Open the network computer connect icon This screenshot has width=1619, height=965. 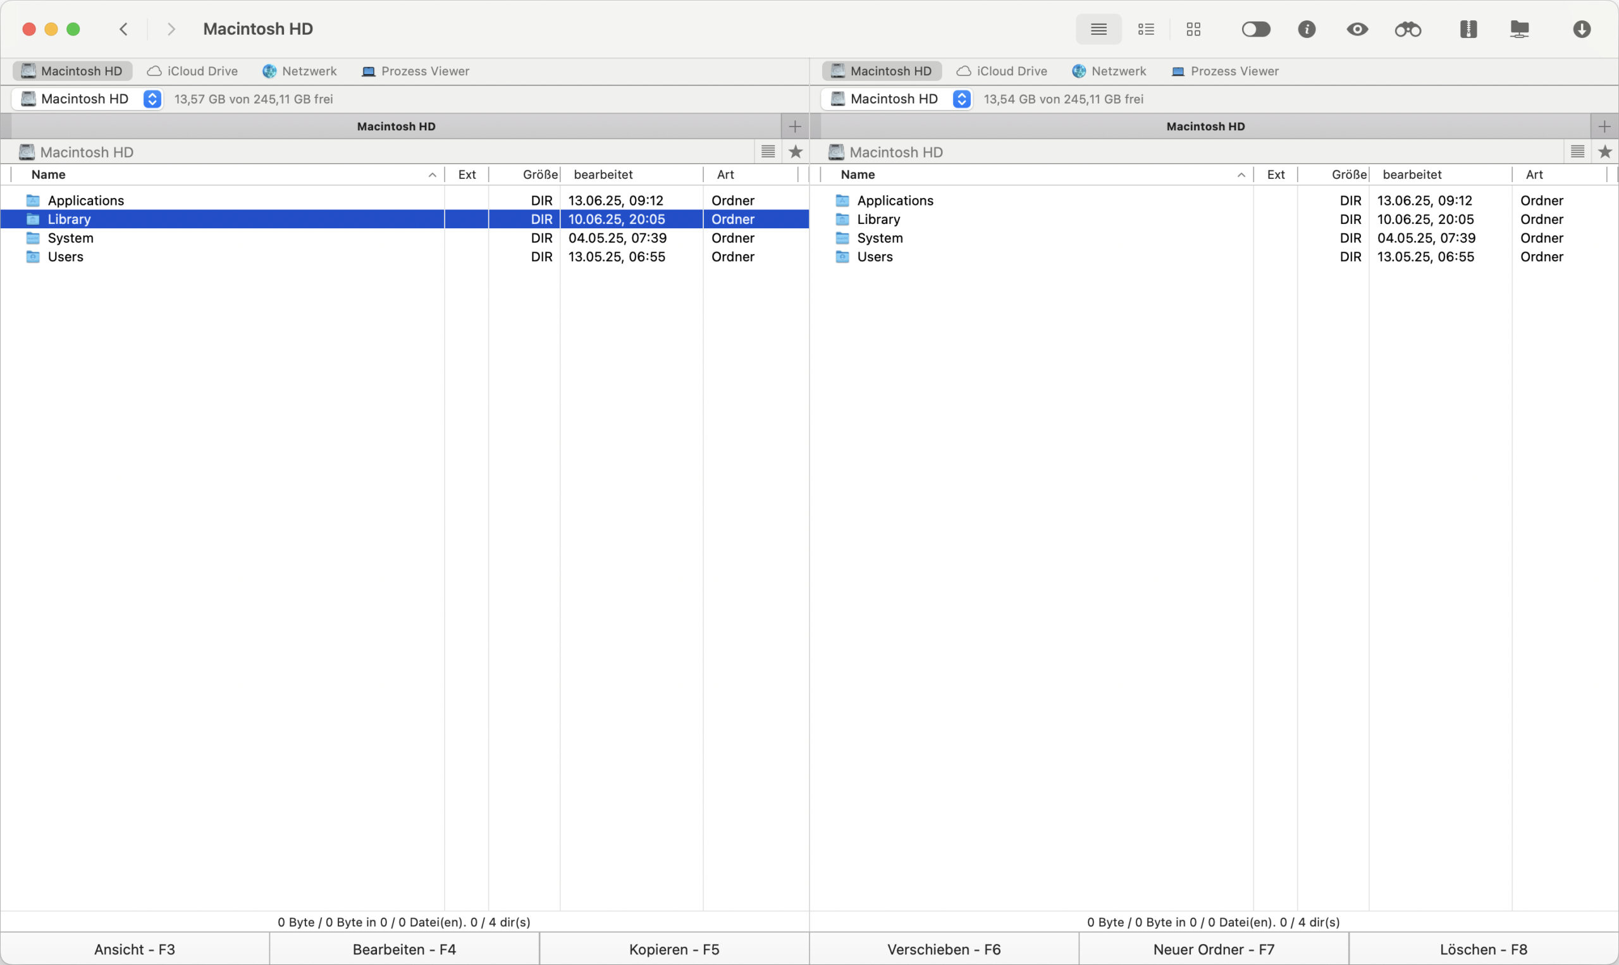(1519, 29)
